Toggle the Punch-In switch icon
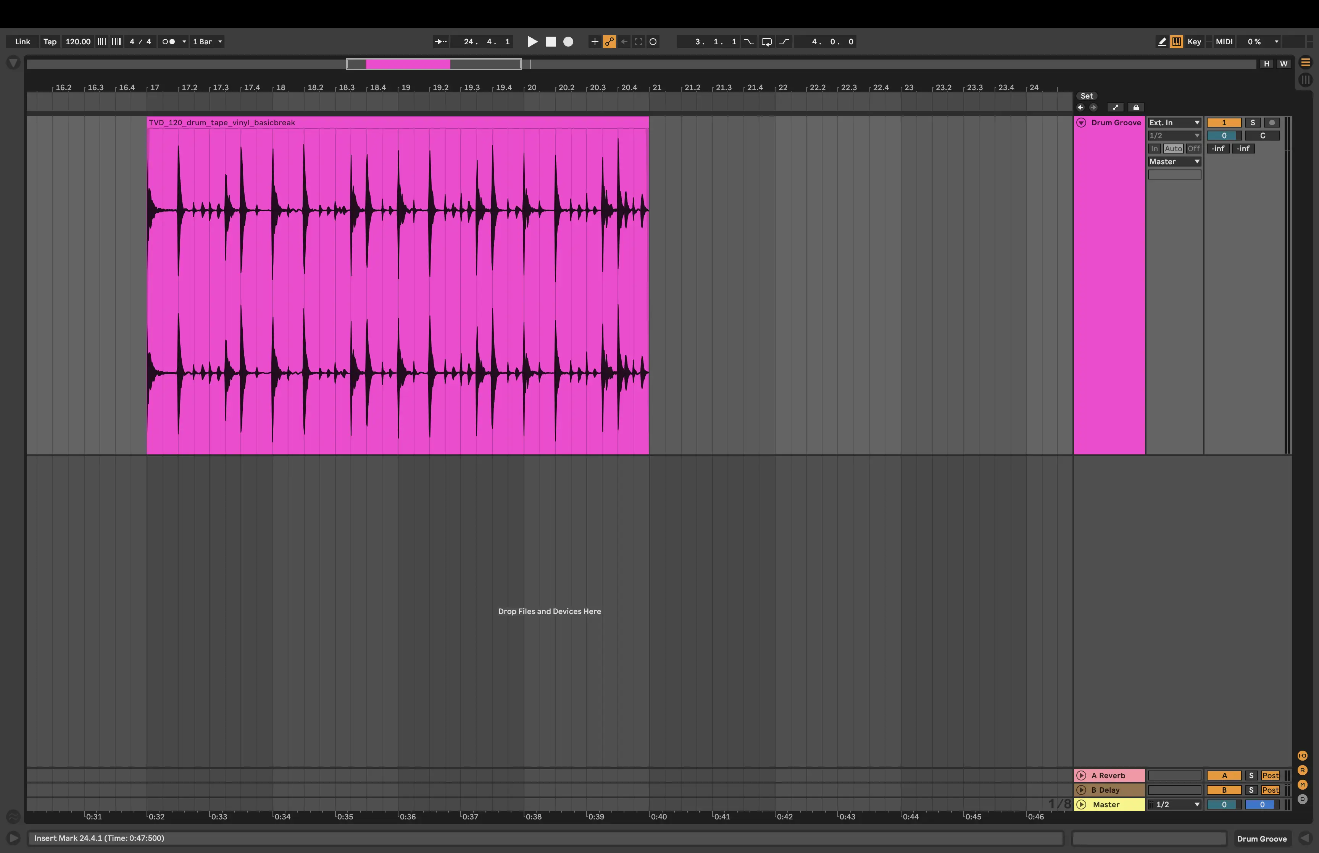The height and width of the screenshot is (853, 1319). click(749, 42)
